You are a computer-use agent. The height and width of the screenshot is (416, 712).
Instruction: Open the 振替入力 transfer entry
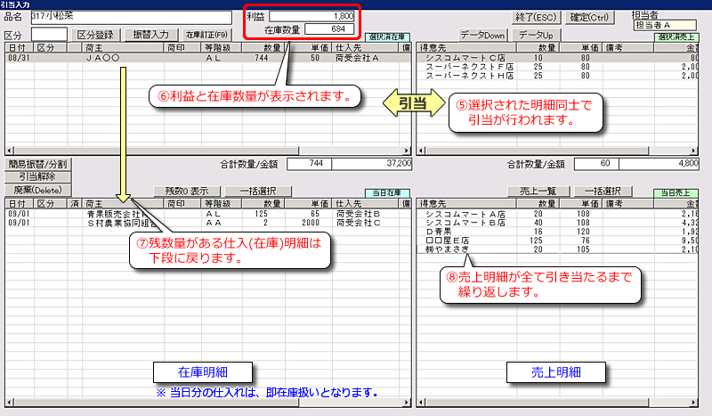(150, 34)
